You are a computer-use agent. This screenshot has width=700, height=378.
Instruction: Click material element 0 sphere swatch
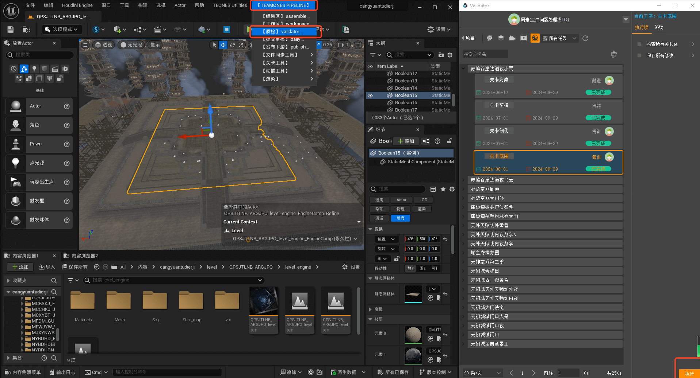413,334
